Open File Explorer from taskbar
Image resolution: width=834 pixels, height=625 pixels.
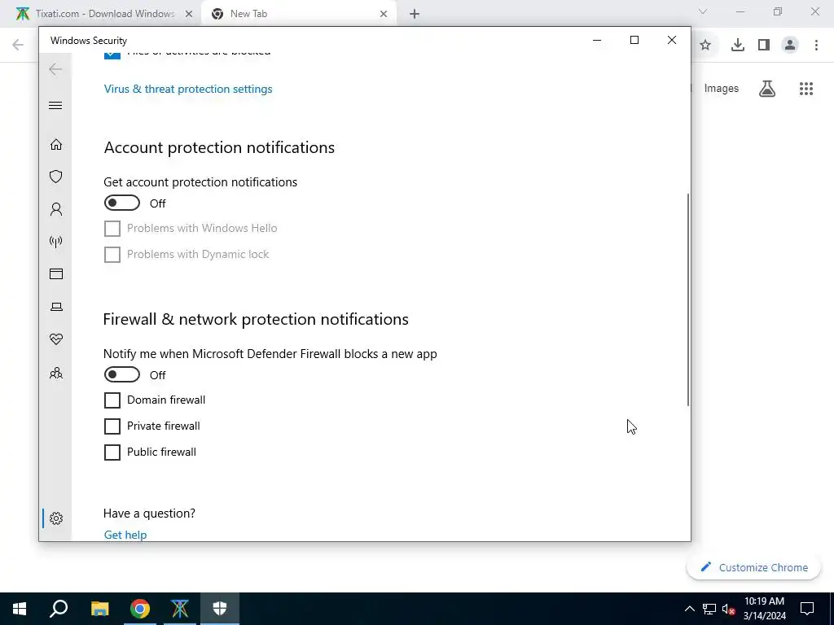(x=99, y=609)
